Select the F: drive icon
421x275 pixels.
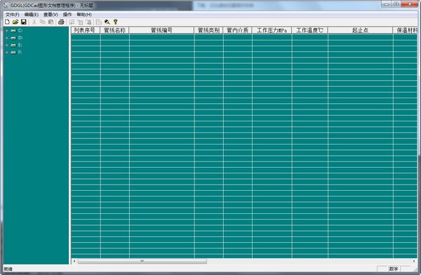pos(13,53)
